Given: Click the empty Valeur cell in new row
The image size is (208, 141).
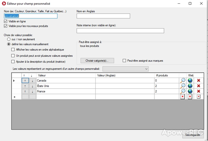Looking at the screenshot, I should coord(66,97).
